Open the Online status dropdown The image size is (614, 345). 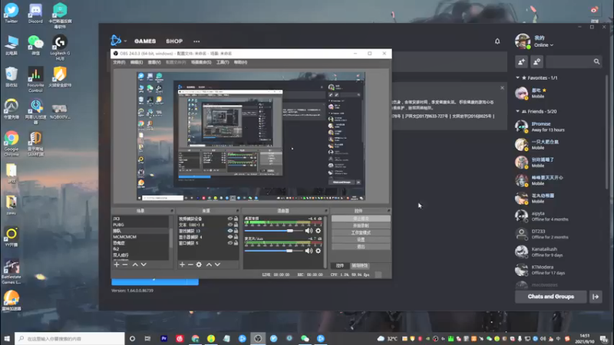click(x=543, y=45)
